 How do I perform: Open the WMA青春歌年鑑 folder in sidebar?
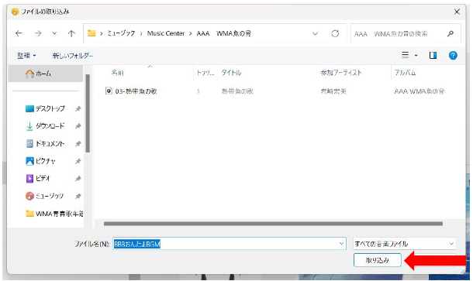[x=54, y=214]
